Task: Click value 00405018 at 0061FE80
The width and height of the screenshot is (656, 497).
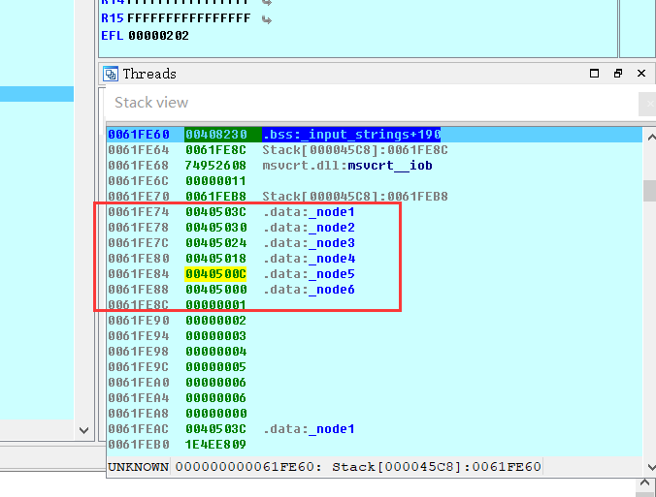Action: pos(215,259)
